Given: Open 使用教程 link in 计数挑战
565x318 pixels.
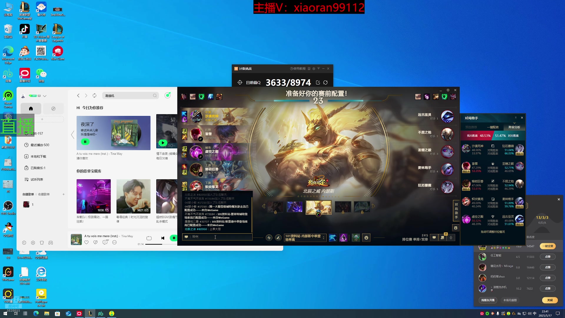Looking at the screenshot, I should [298, 69].
